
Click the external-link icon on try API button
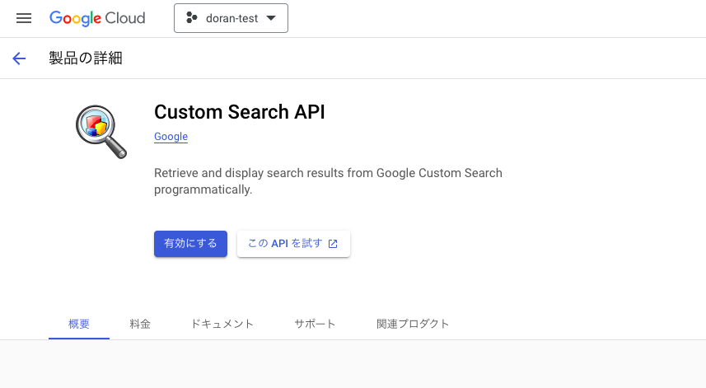tap(333, 244)
